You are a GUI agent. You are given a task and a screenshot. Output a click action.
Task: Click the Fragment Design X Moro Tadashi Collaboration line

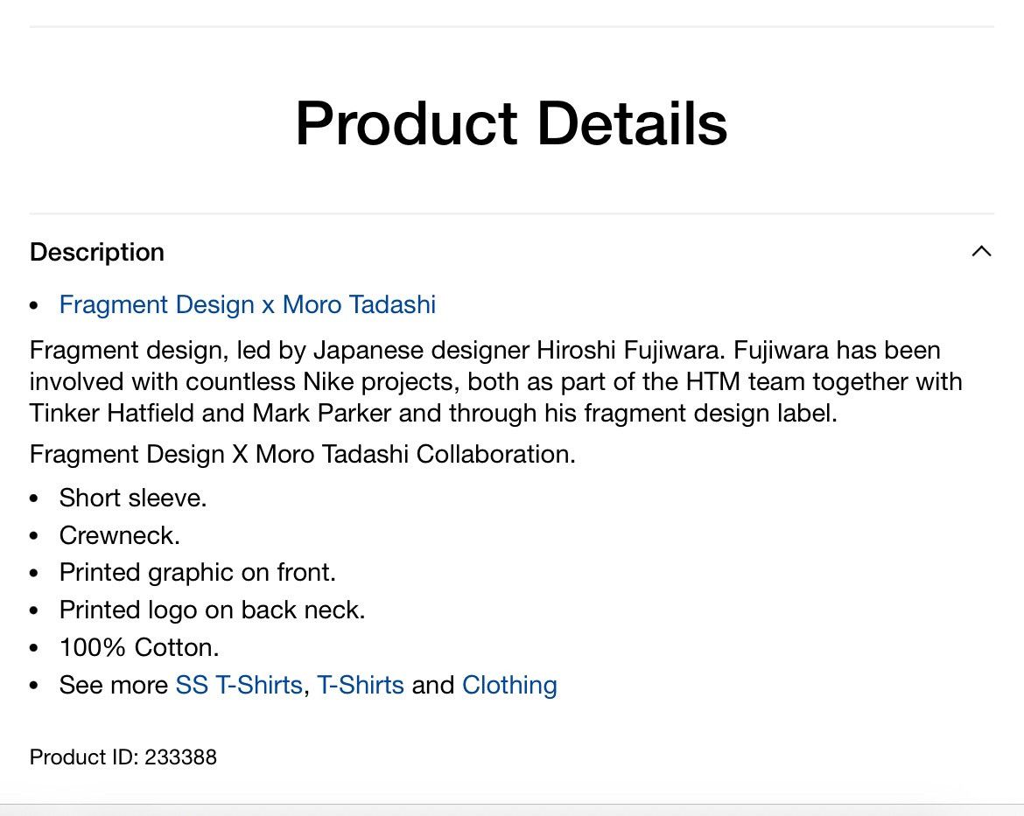pos(302,454)
